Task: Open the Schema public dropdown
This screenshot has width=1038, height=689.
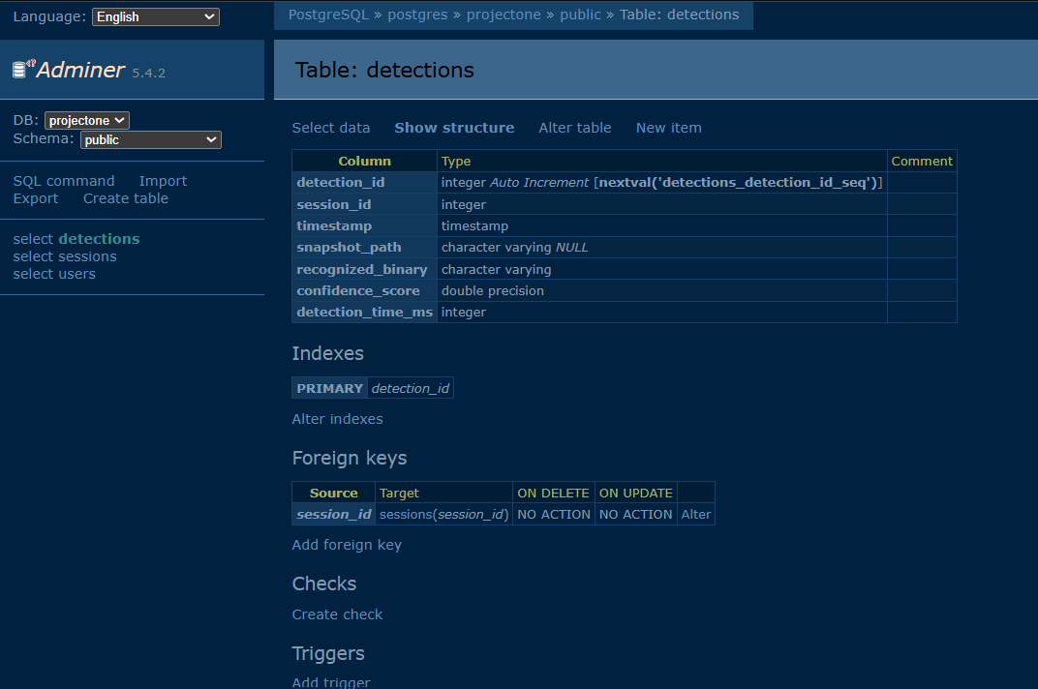Action: pyautogui.click(x=151, y=139)
